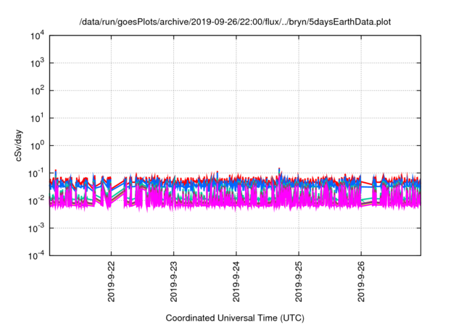Click the plot file path title
Image resolution: width=464 pixels, height=325 pixels.
coord(235,22)
